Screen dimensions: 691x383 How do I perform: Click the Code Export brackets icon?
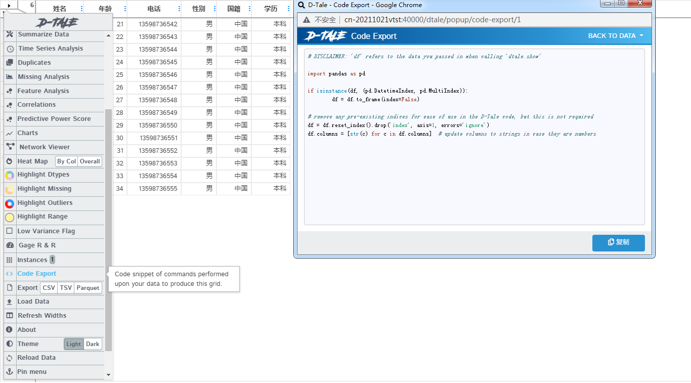click(10, 274)
